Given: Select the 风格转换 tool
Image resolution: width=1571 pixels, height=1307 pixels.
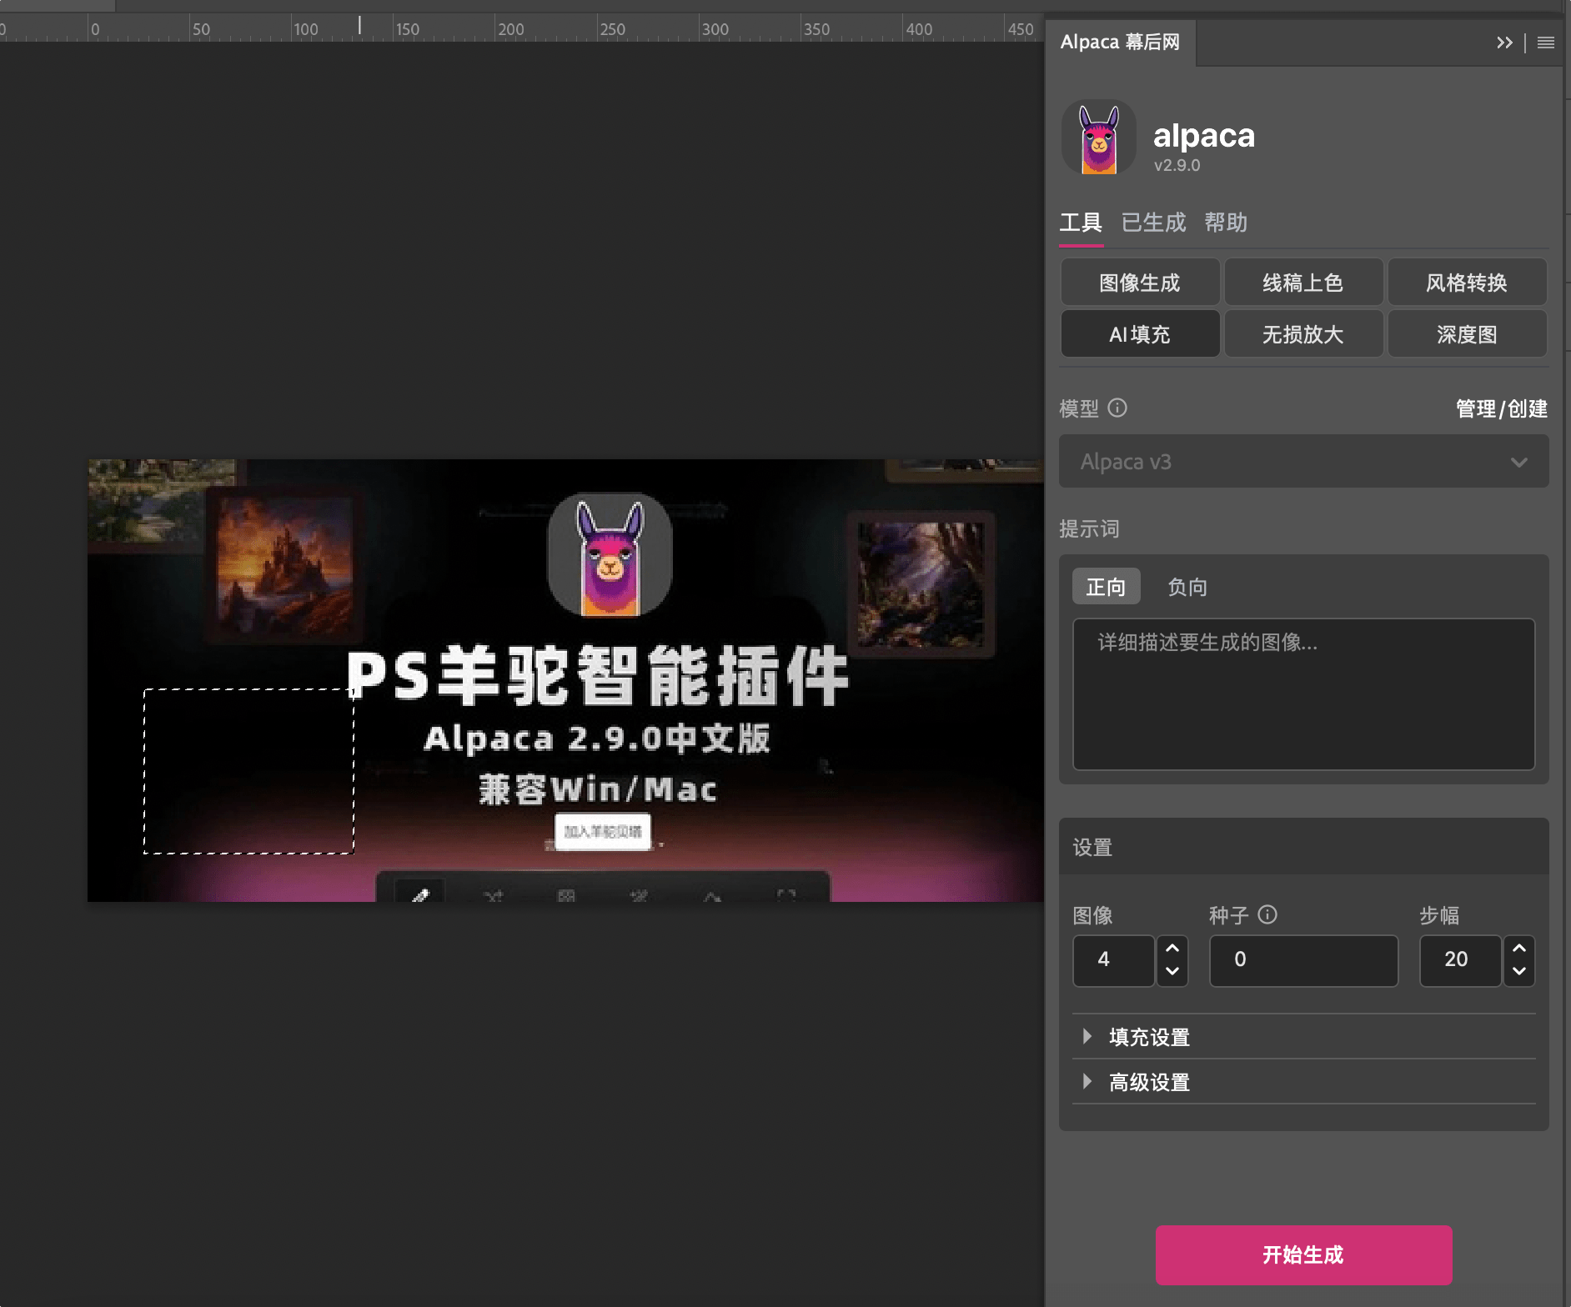Looking at the screenshot, I should pyautogui.click(x=1467, y=283).
